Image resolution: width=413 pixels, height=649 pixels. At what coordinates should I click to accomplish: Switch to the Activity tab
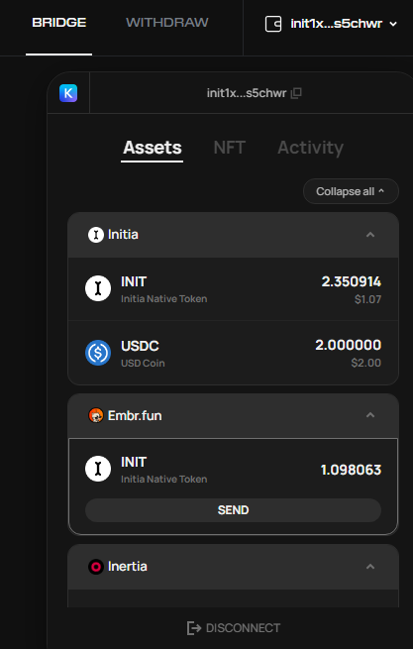click(x=310, y=148)
